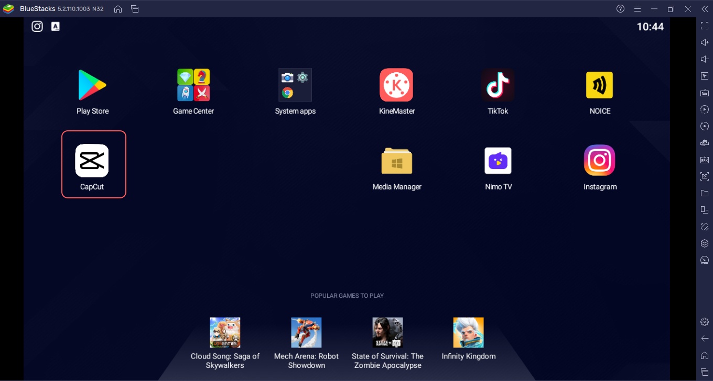
Task: Open the Instagram app on the home screen
Action: 600,161
